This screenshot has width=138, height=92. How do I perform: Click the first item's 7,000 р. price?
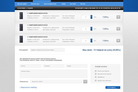[x=106, y=17]
